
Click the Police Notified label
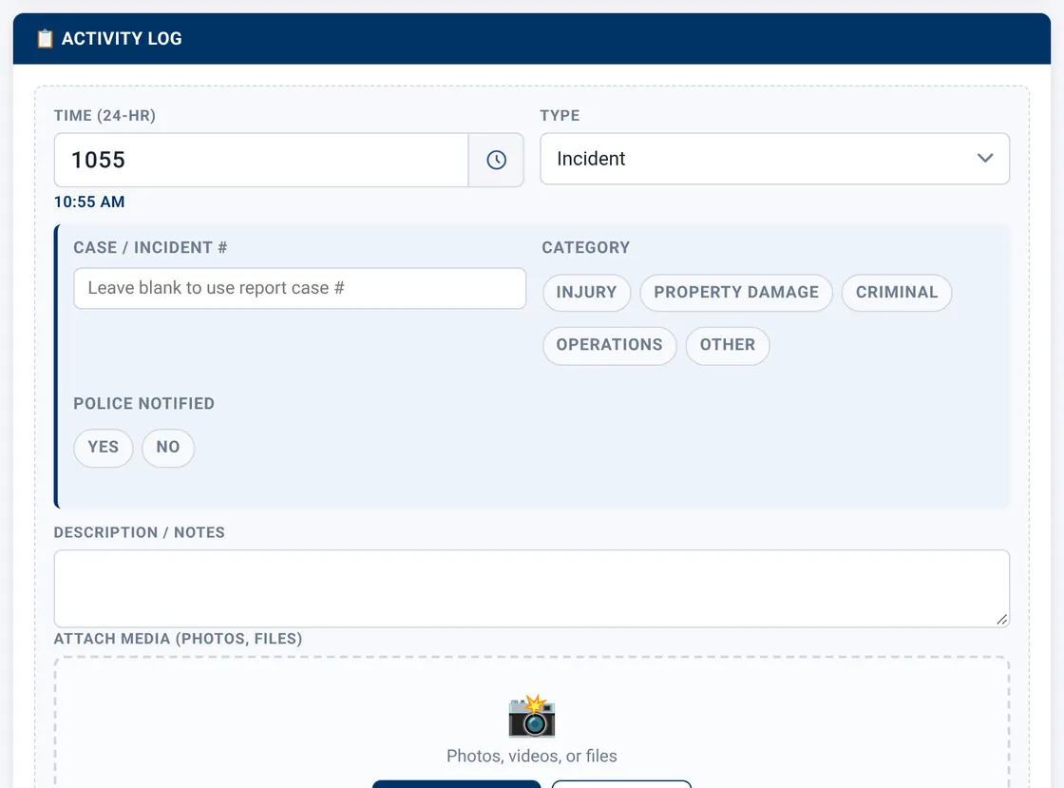[143, 404]
